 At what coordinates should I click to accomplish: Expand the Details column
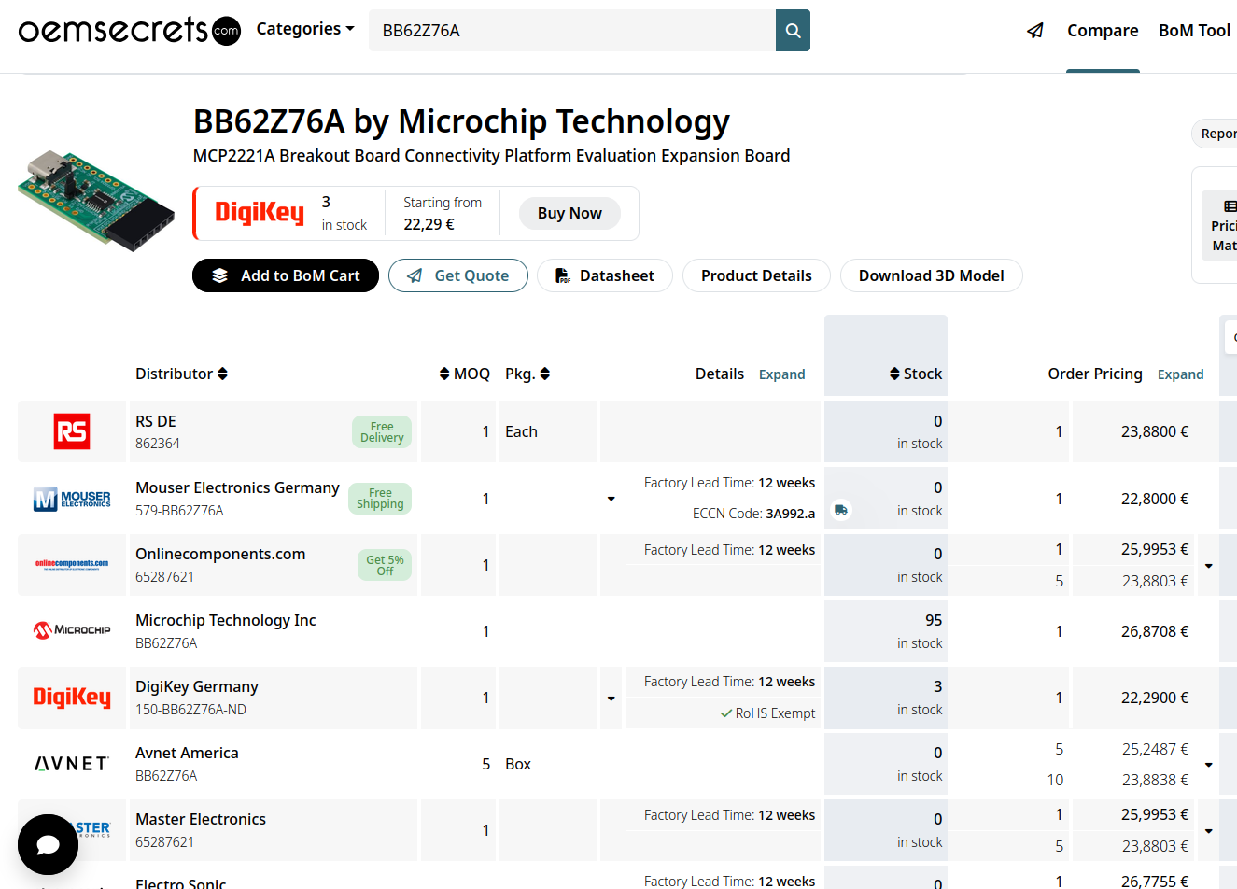pyautogui.click(x=781, y=374)
